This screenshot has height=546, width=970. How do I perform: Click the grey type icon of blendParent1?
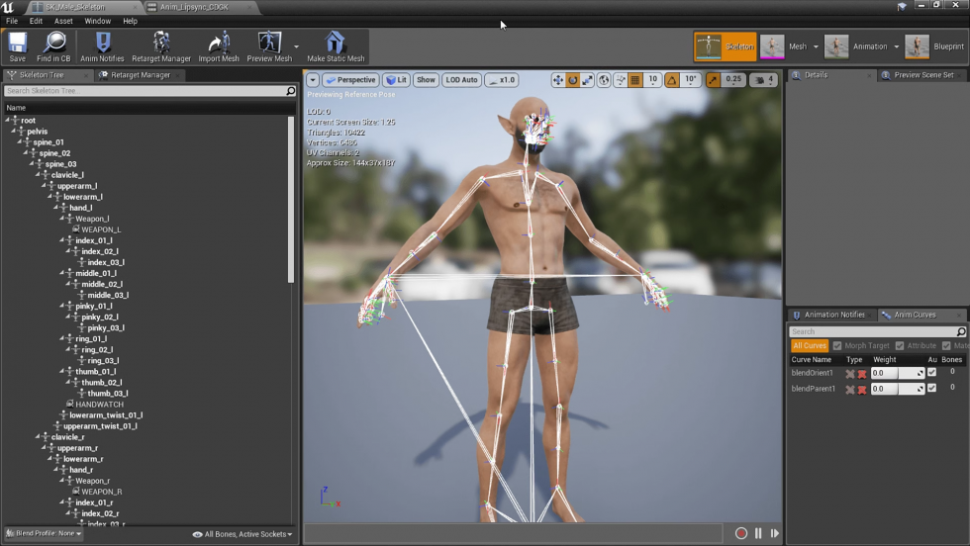850,389
